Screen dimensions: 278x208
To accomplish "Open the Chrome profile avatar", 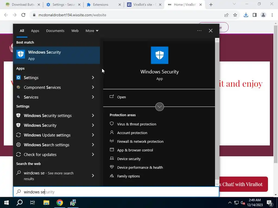I will pos(263,15).
